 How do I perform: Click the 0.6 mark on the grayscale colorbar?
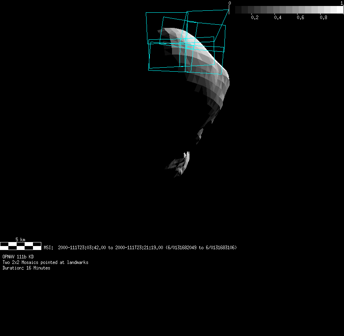point(301,18)
